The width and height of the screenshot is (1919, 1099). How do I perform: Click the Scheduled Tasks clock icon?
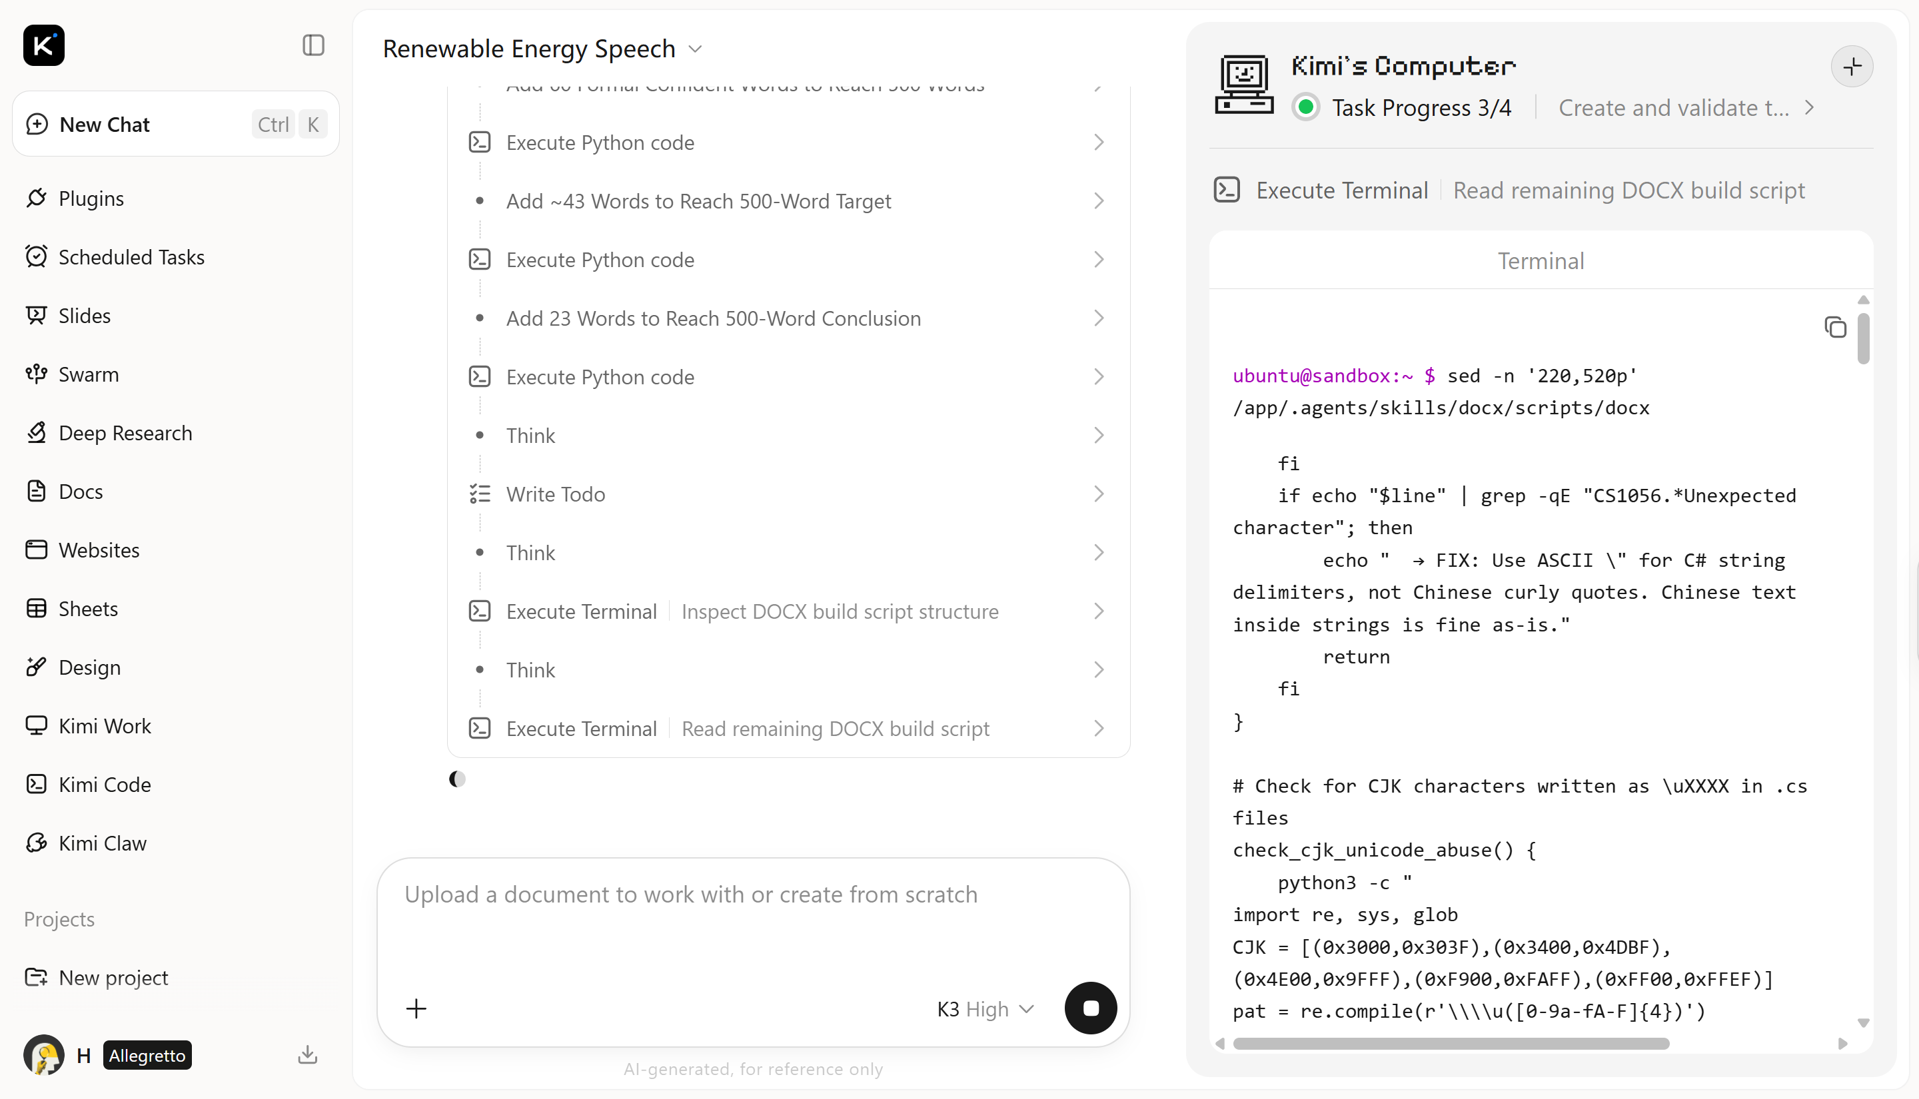(36, 256)
